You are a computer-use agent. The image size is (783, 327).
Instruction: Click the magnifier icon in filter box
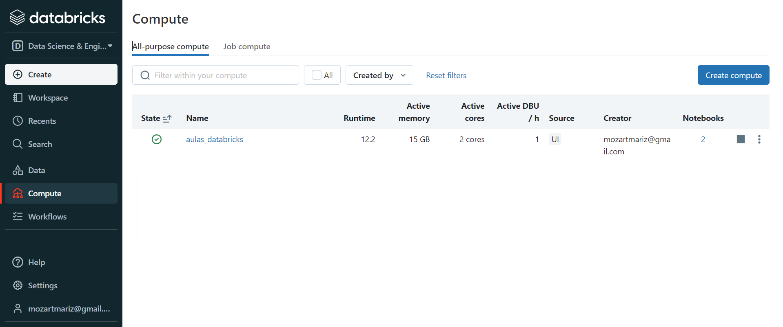tap(145, 75)
